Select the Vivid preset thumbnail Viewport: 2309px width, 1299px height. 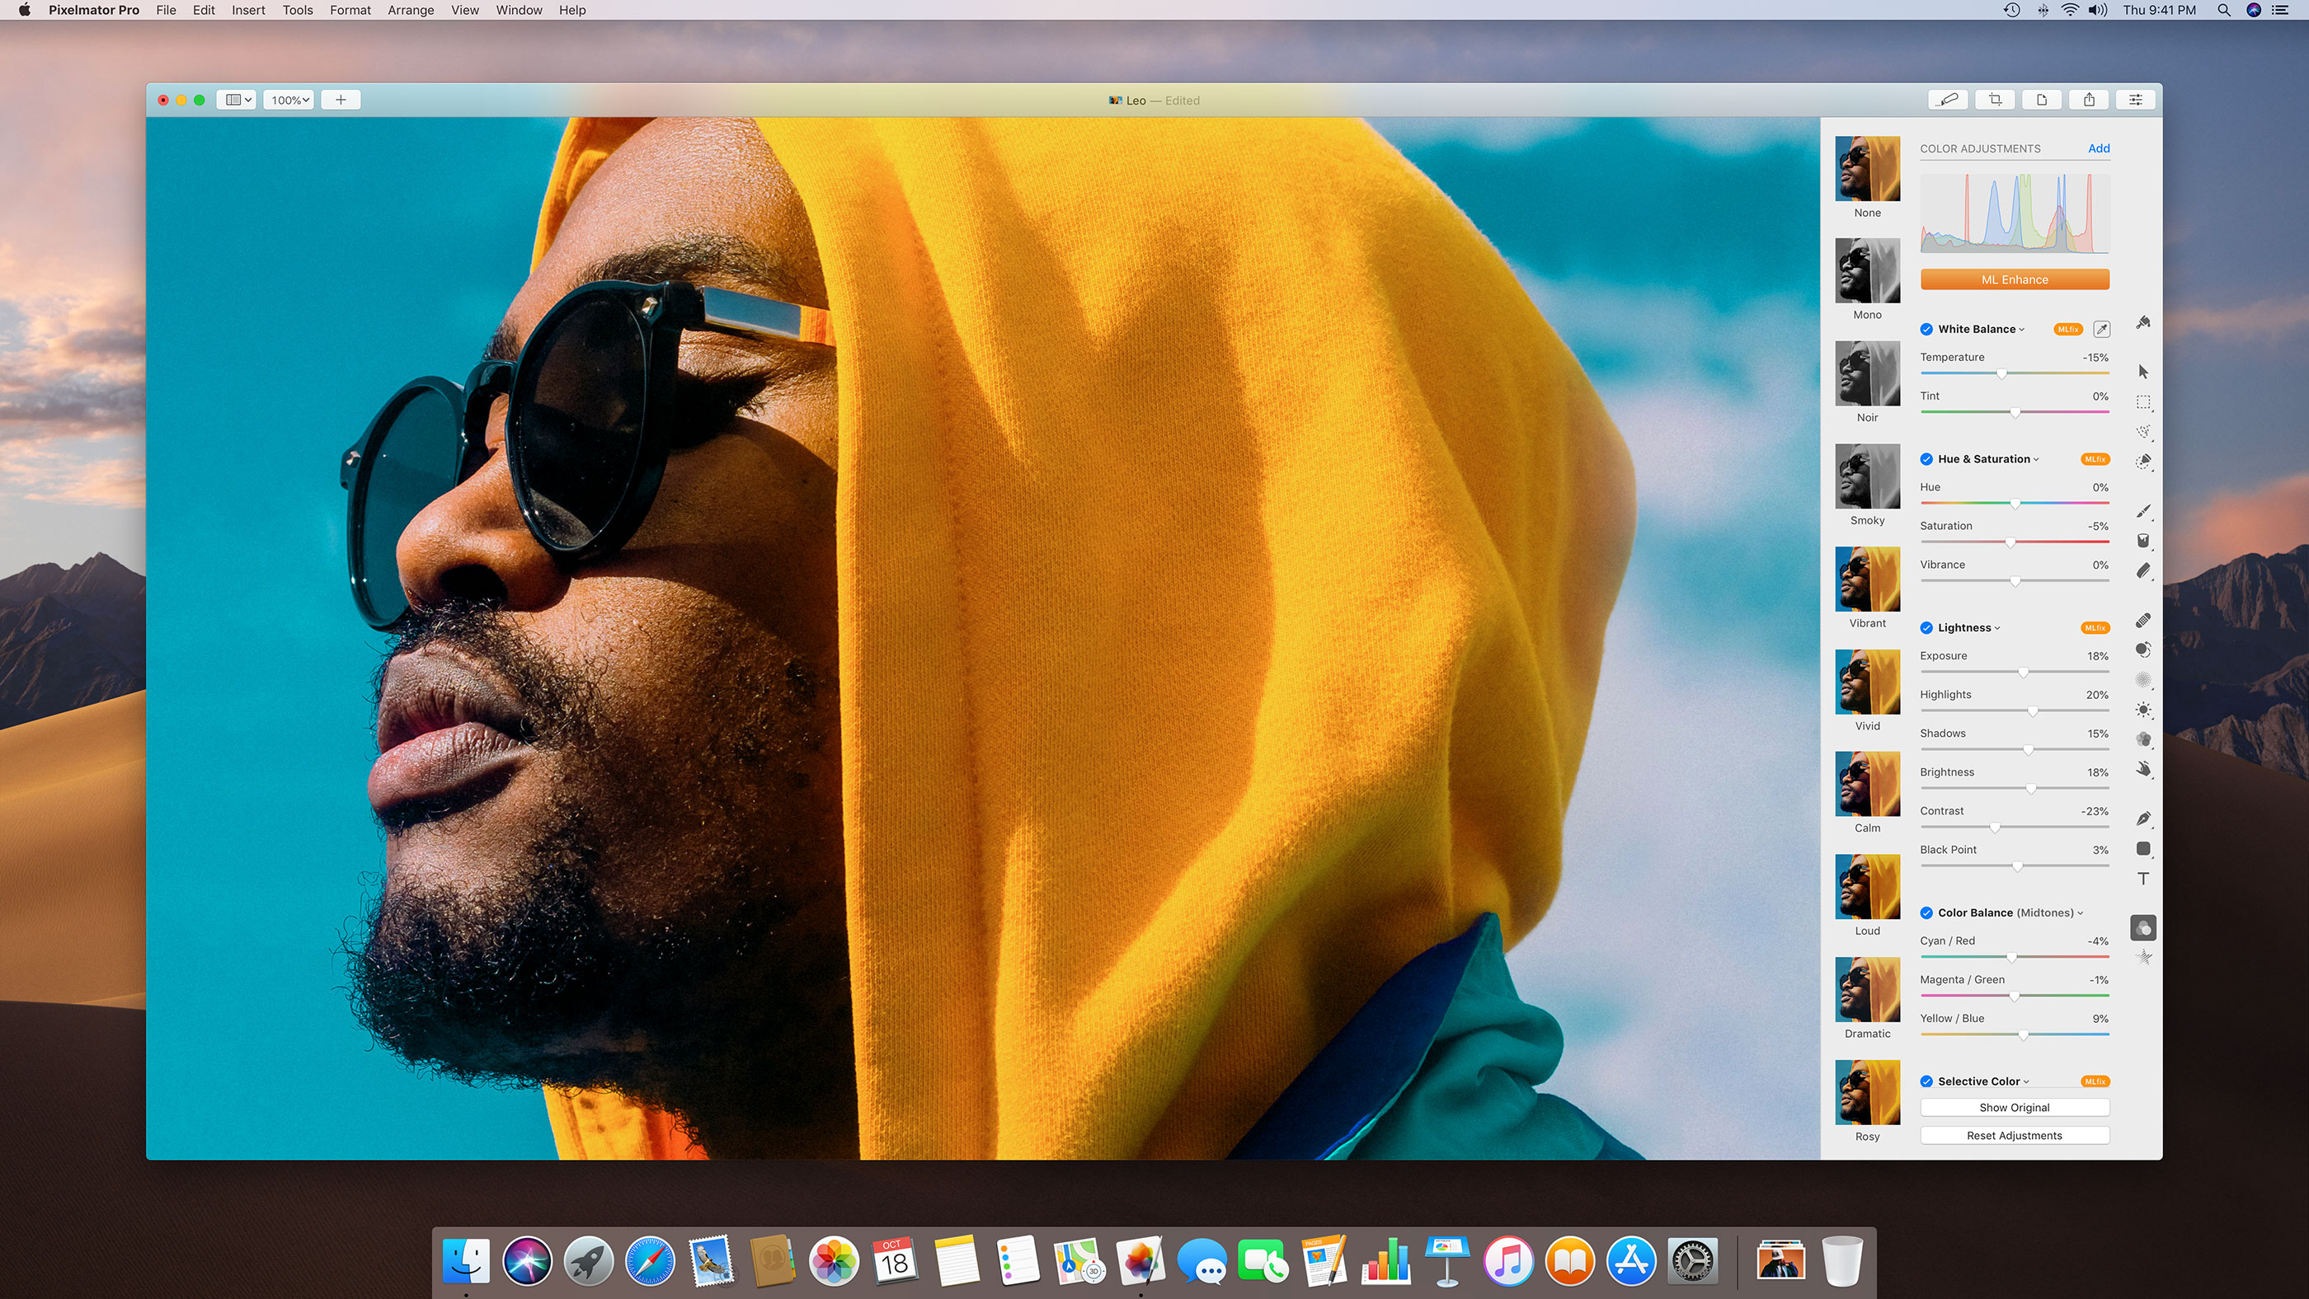[1868, 681]
